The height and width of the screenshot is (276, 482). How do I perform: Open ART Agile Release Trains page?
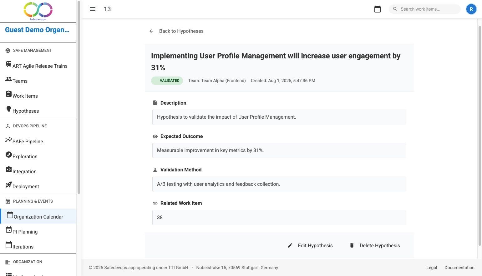[40, 66]
